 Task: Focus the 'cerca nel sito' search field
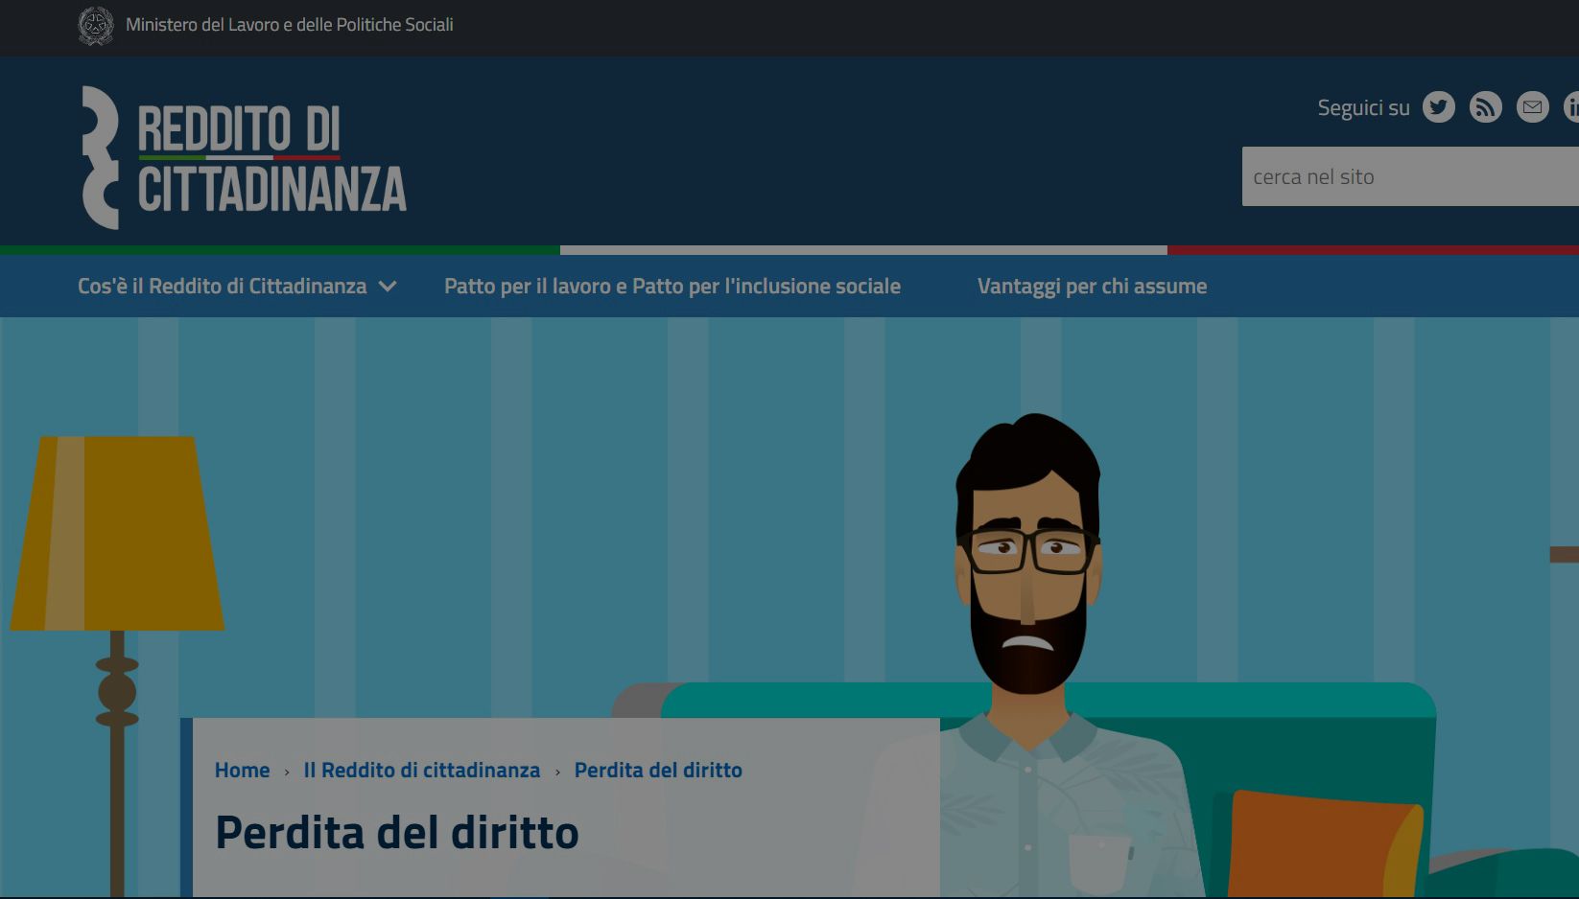(1408, 176)
